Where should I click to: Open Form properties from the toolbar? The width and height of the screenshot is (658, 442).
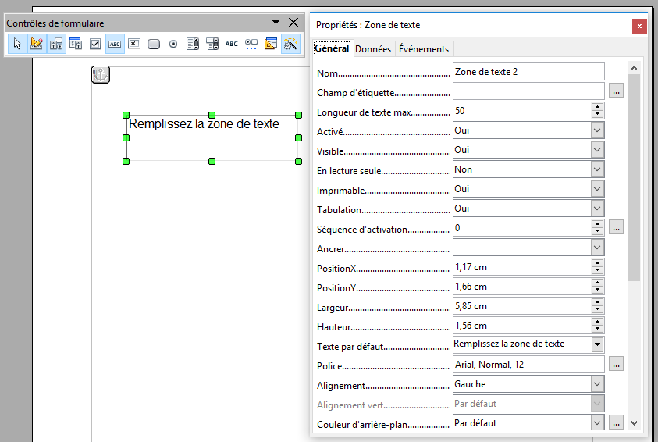click(76, 44)
